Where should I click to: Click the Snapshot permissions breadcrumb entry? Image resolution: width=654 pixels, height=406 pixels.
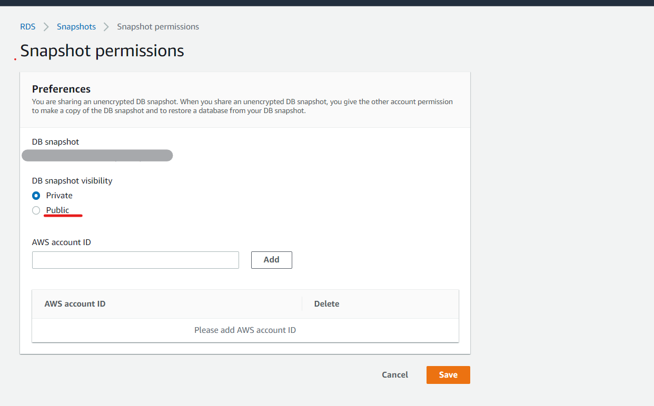click(158, 26)
